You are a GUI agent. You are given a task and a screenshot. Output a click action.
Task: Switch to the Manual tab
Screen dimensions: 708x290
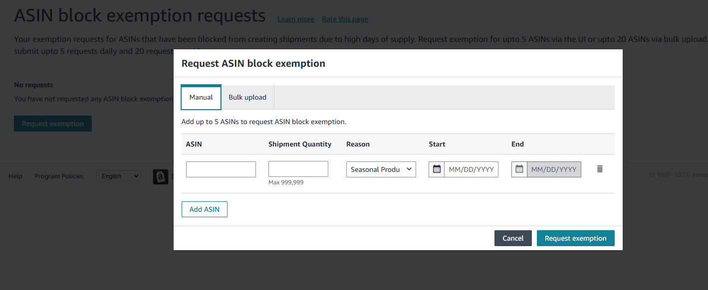[x=201, y=97]
